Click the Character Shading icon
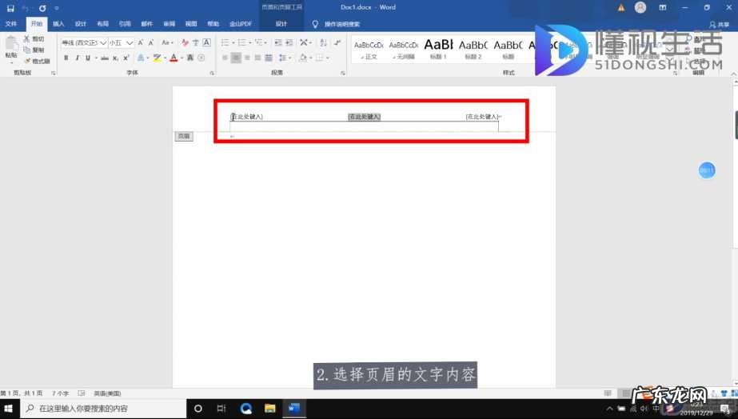 pos(190,58)
